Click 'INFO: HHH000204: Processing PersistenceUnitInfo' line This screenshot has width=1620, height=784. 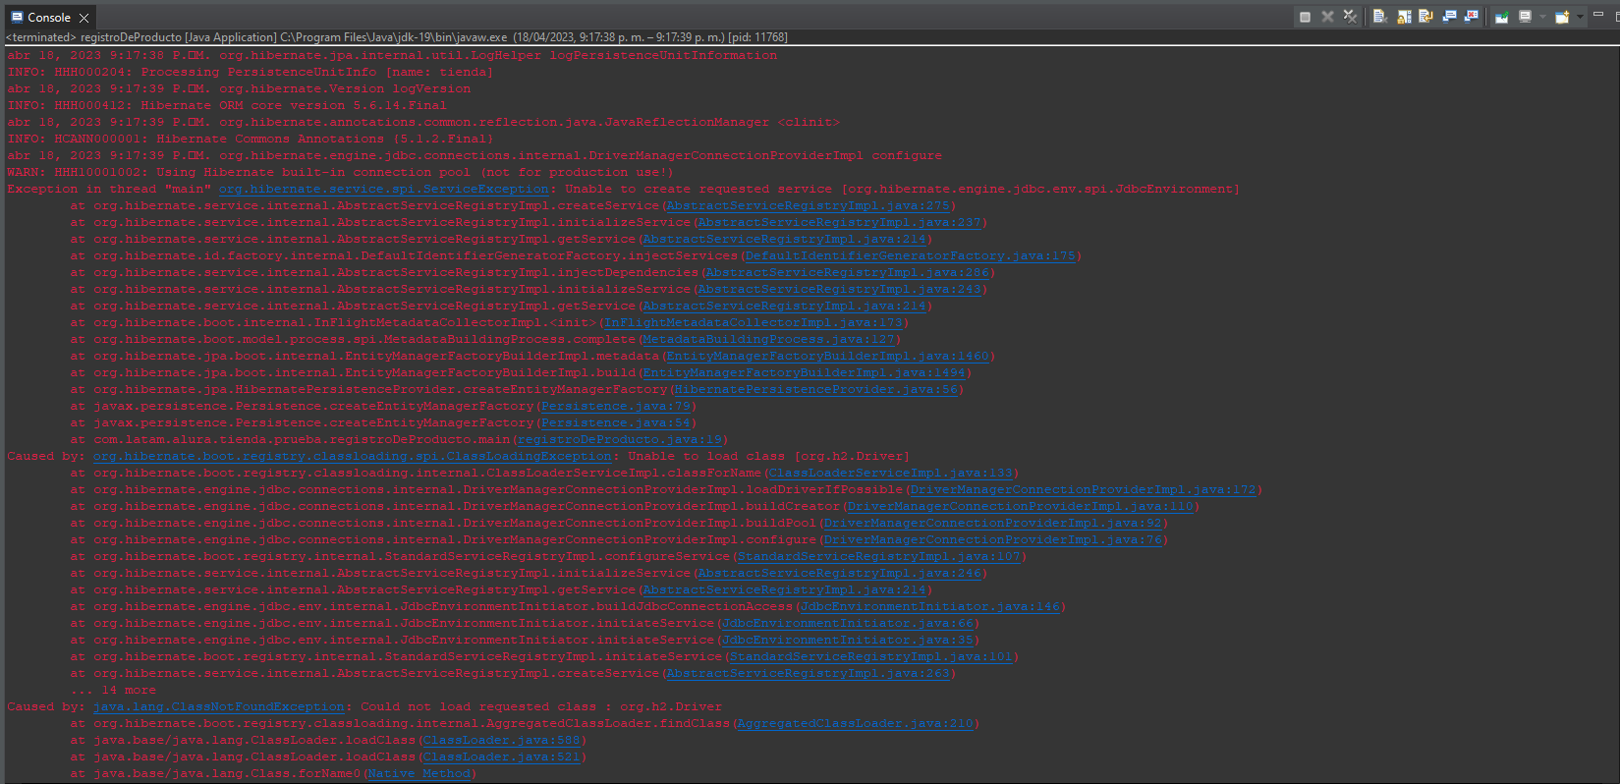251,72
